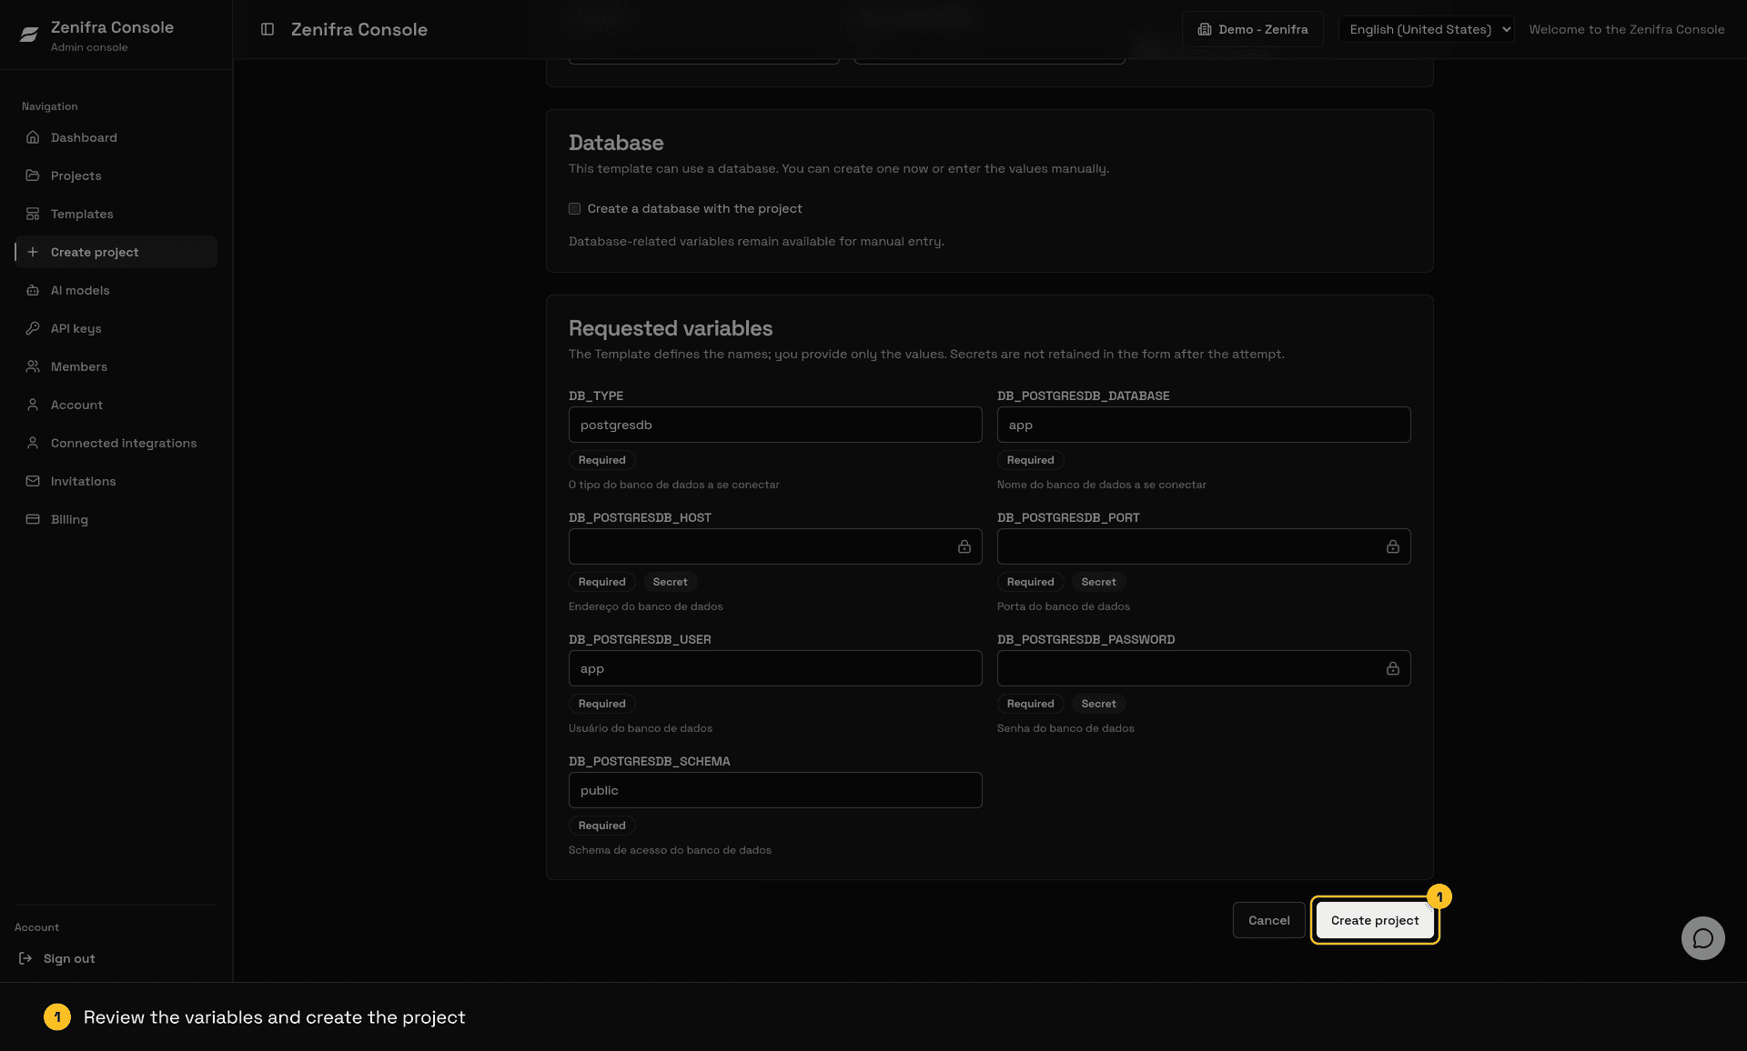Open the English (United States) language dropdown

1426,29
